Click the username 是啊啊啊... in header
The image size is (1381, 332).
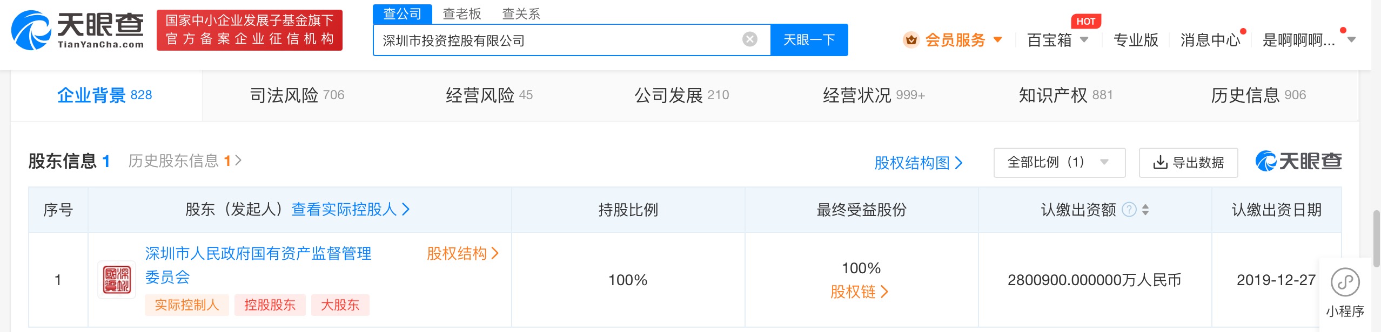click(x=1298, y=40)
